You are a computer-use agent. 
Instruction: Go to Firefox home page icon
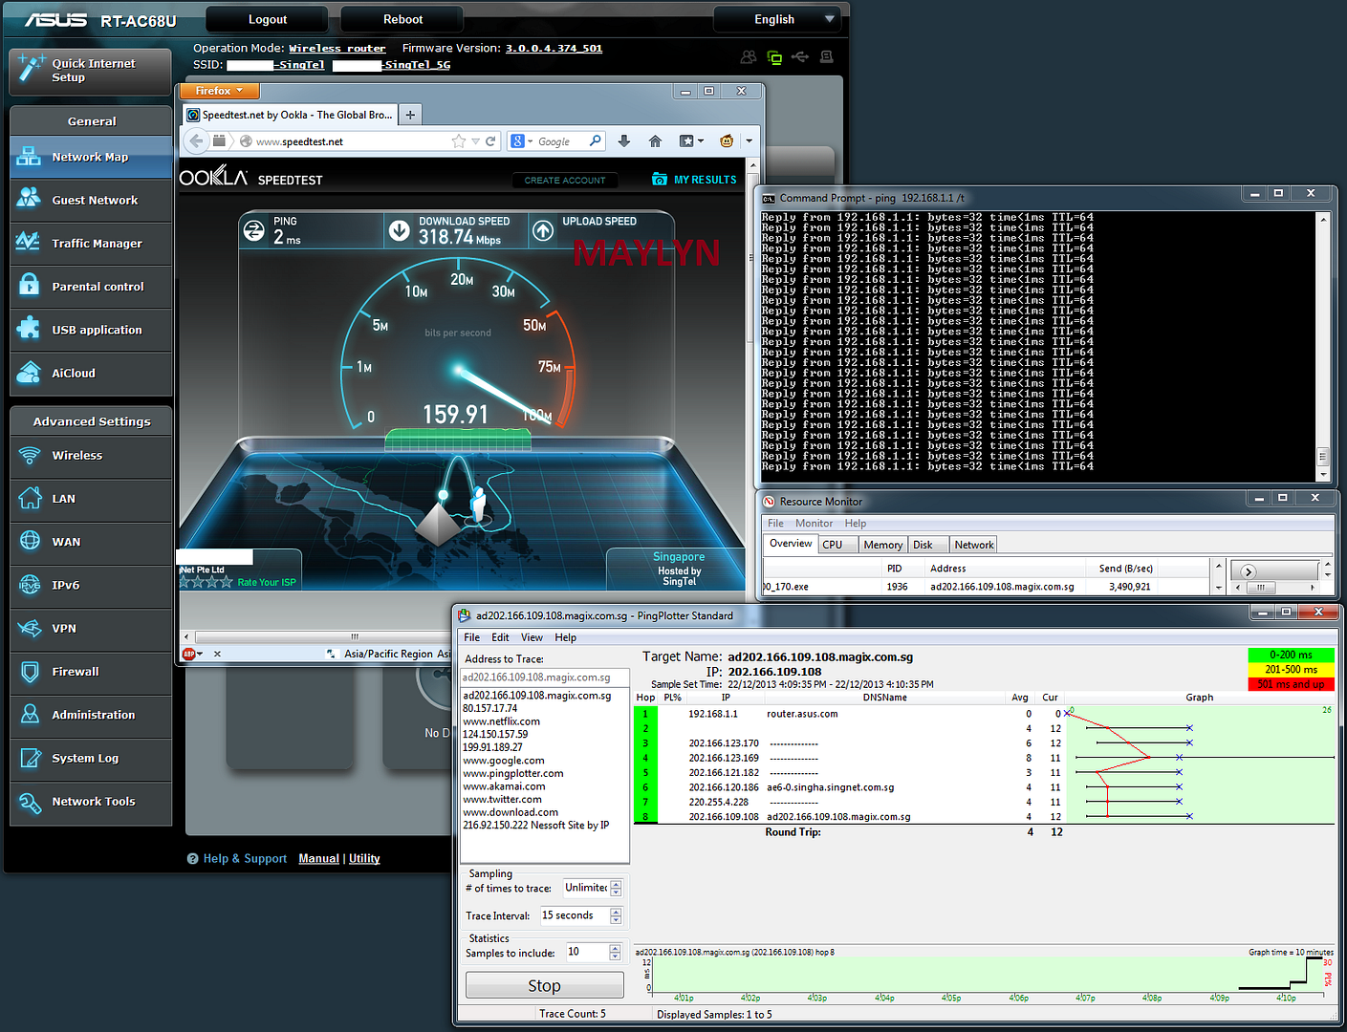tap(655, 141)
